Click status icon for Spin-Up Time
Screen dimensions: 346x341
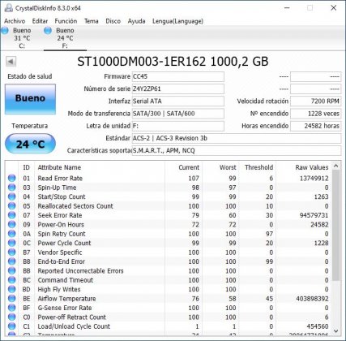[11, 188]
